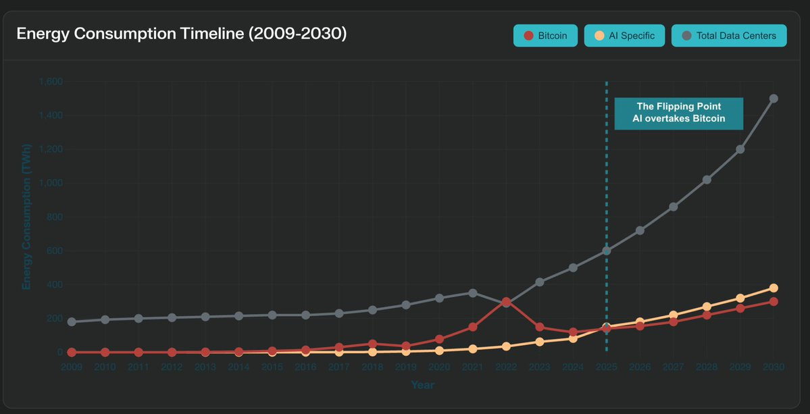810x414 pixels.
Task: Click the Bitcoin 2020 data point
Action: click(439, 339)
